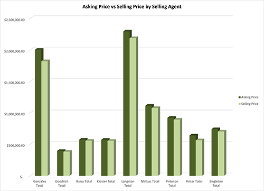Click the $2,500,000.00 axis label

click(x=14, y=20)
